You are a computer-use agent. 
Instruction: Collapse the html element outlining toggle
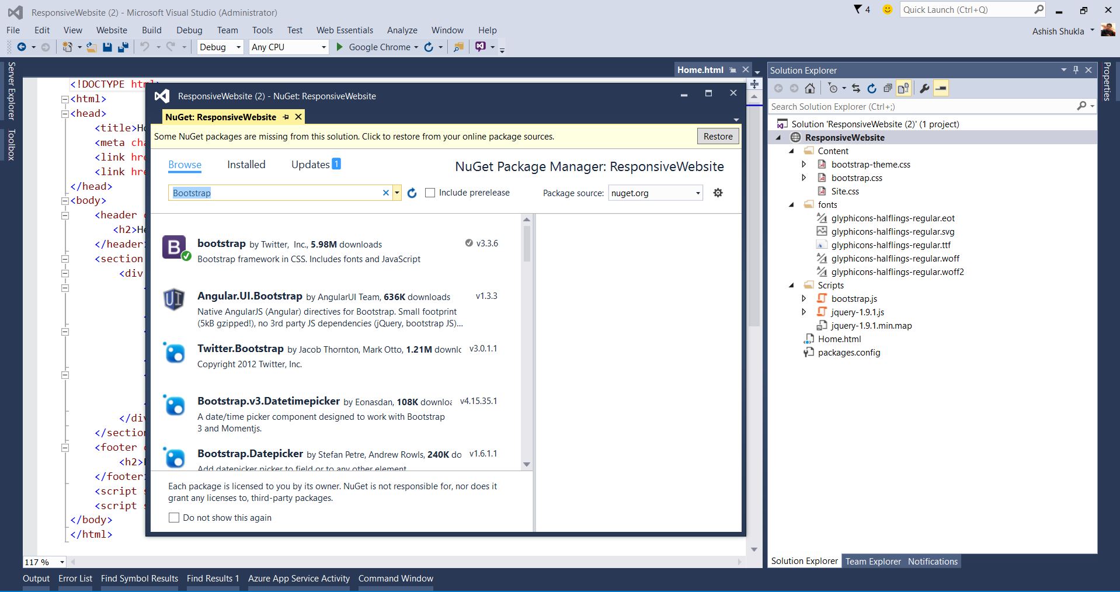point(65,99)
